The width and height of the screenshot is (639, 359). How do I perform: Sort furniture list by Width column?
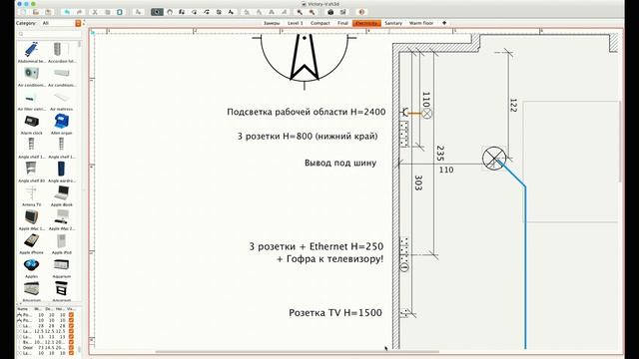pyautogui.click(x=38, y=309)
